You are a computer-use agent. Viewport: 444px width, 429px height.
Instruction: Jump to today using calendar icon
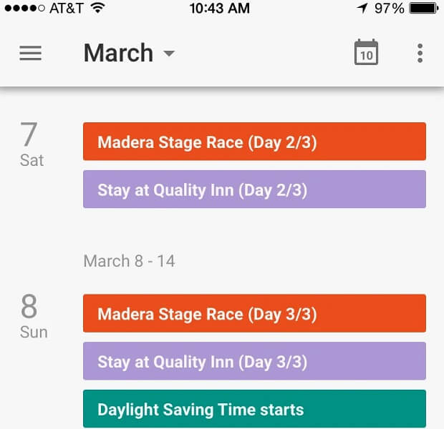(x=366, y=54)
